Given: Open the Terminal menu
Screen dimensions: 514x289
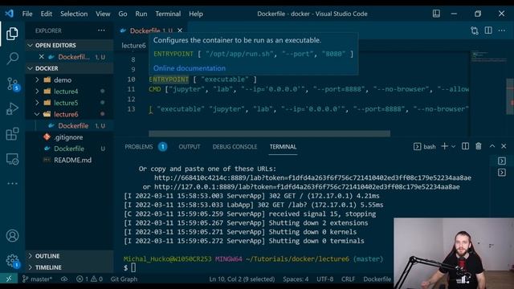Looking at the screenshot, I should click(x=168, y=14).
